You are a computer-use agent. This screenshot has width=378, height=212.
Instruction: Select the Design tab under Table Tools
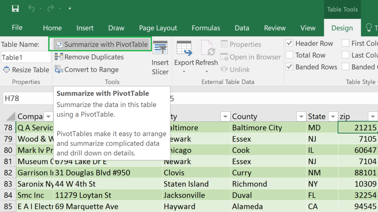coord(342,28)
